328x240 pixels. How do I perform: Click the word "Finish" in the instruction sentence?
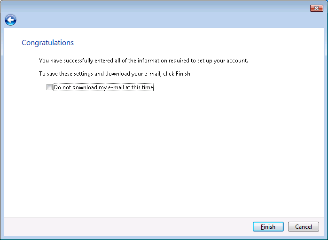[x=182, y=74]
